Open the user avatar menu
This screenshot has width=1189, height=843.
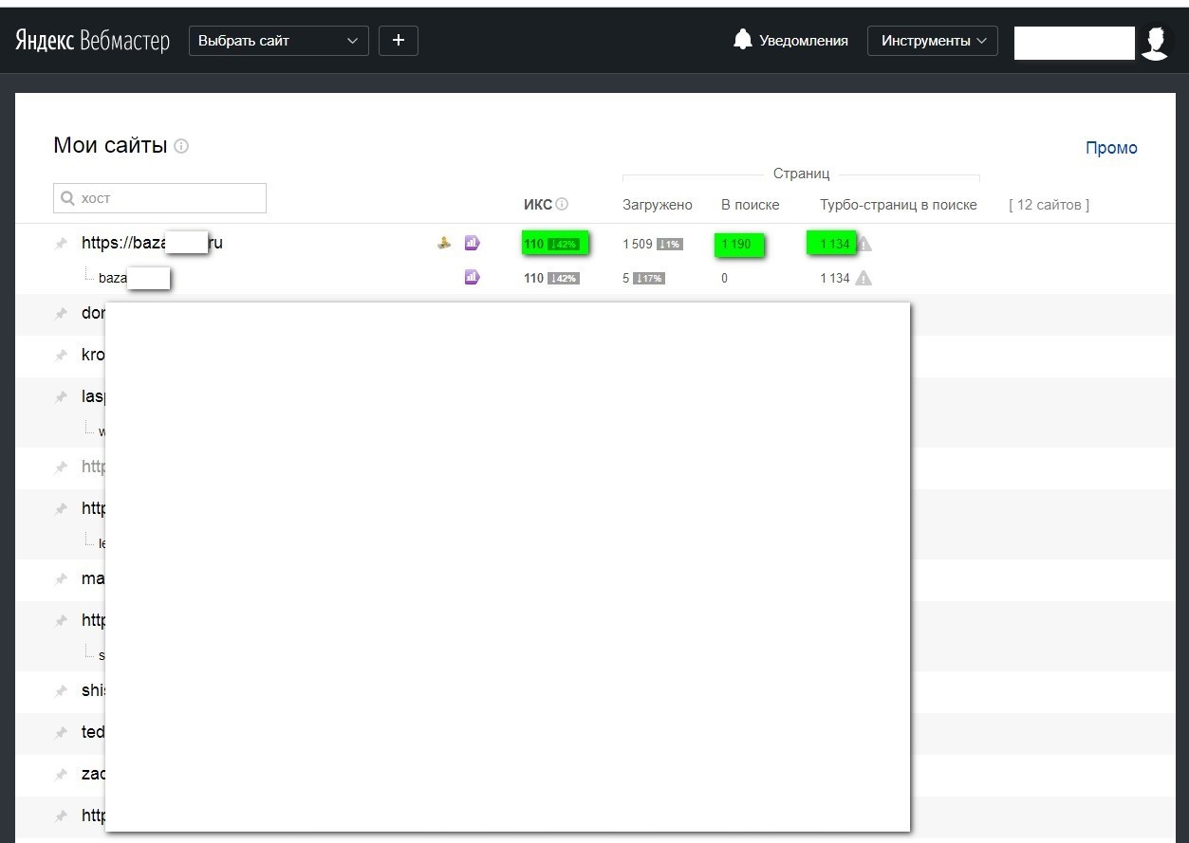click(1156, 42)
